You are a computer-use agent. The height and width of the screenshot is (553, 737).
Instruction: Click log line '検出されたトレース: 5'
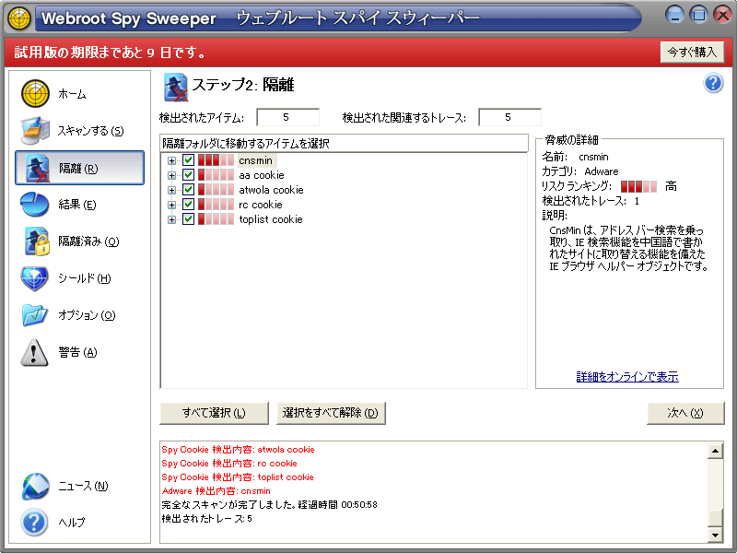coord(206,519)
